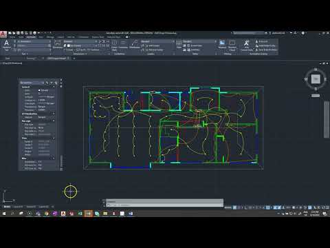Toggle snap mode in status bar
This screenshot has width=330, height=248.
[x=239, y=207]
